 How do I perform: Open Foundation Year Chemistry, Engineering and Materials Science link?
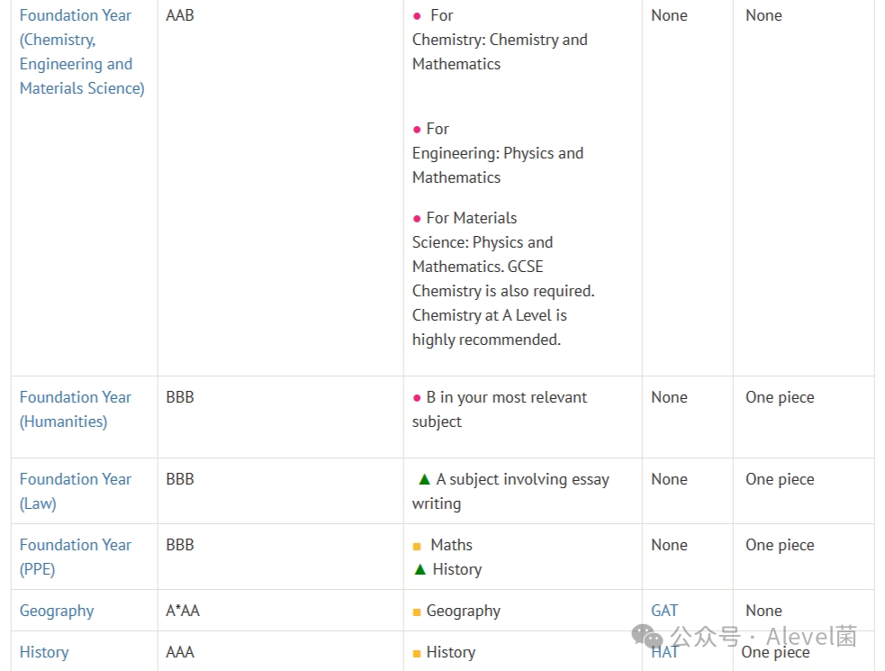tap(82, 52)
